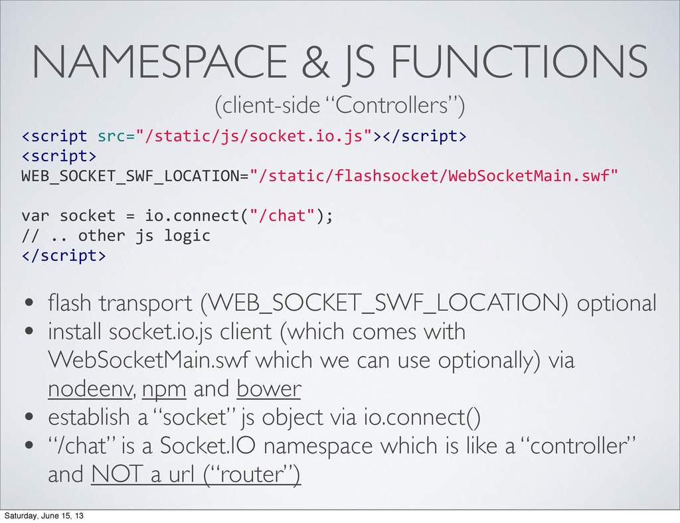Click the 'establish a "socket" js object' bullet

(264, 417)
